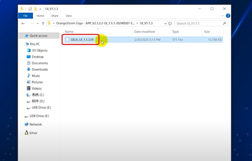Open the Help question mark icon

point(228,15)
